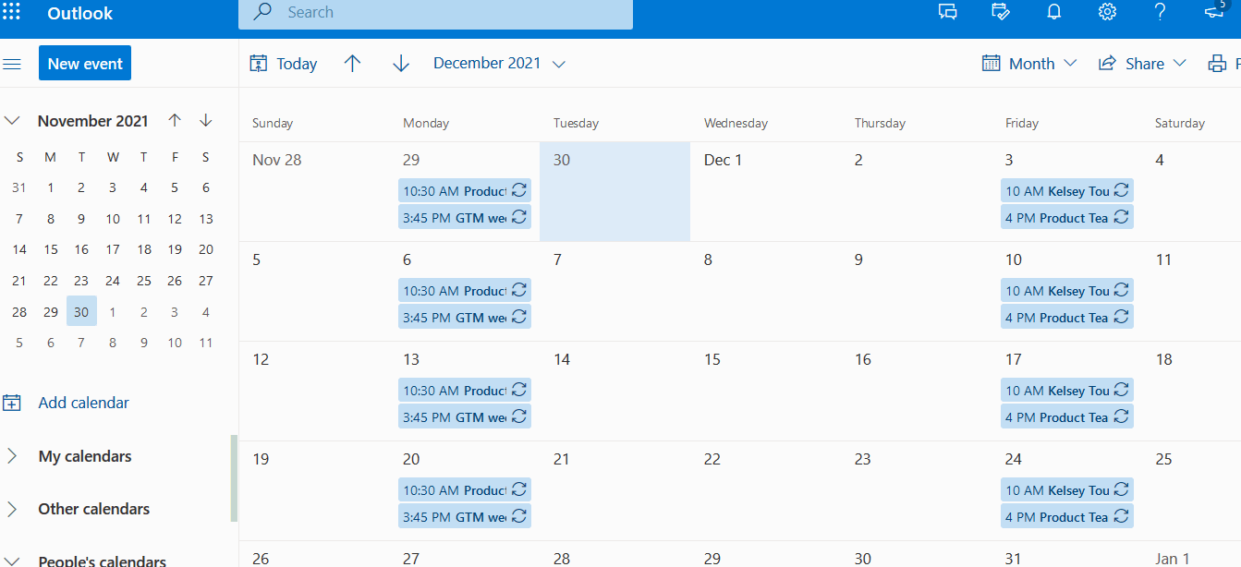Collapse the November mini calendar
This screenshot has width=1241, height=567.
click(x=12, y=120)
